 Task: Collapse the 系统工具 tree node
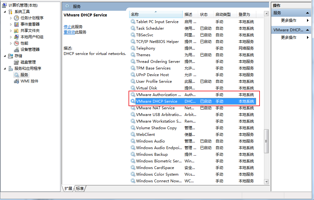pyautogui.click(x=5, y=12)
